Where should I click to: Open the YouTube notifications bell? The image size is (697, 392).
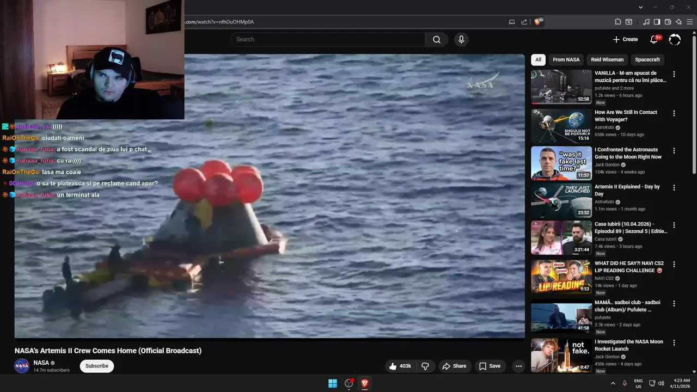click(655, 39)
